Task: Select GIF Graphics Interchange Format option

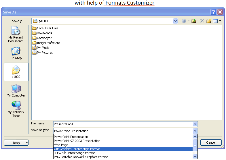Action: [x=77, y=149]
